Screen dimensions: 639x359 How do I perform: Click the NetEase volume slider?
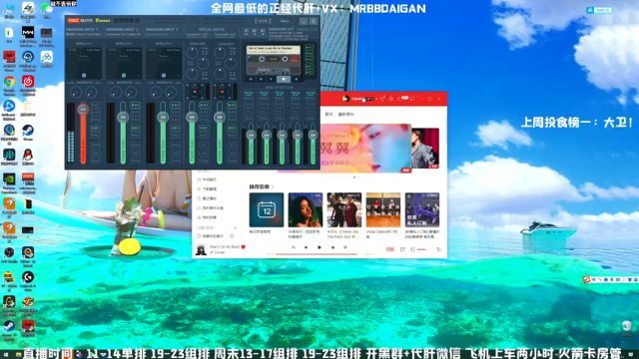click(x=421, y=249)
